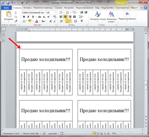149x137 pixels.
Task: Toggle Show paragraph marks in Абзац group
Action: 82,21
